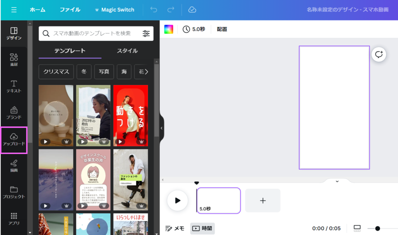Screen dimensions: 398x235
Task: Click the cloud save status icon
Action: click(x=192, y=10)
